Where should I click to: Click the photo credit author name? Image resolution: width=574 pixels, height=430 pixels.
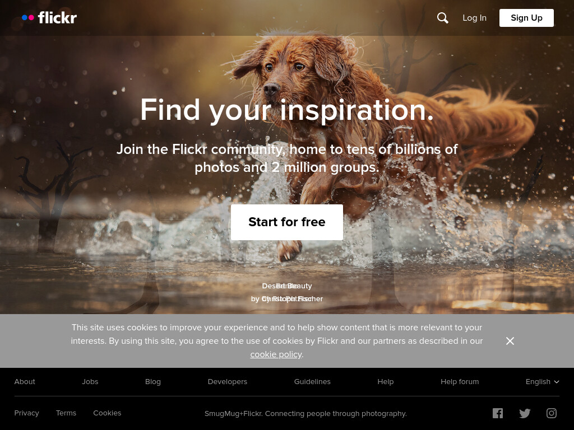point(291,299)
